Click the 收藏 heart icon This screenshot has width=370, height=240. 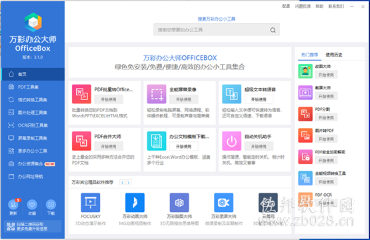pos(32,205)
